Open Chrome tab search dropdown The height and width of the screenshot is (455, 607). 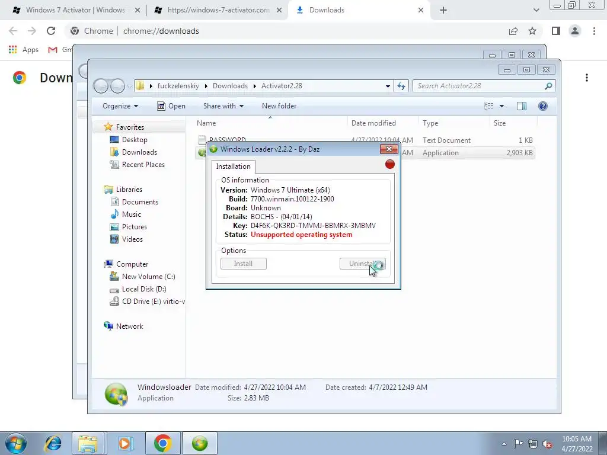tap(536, 10)
